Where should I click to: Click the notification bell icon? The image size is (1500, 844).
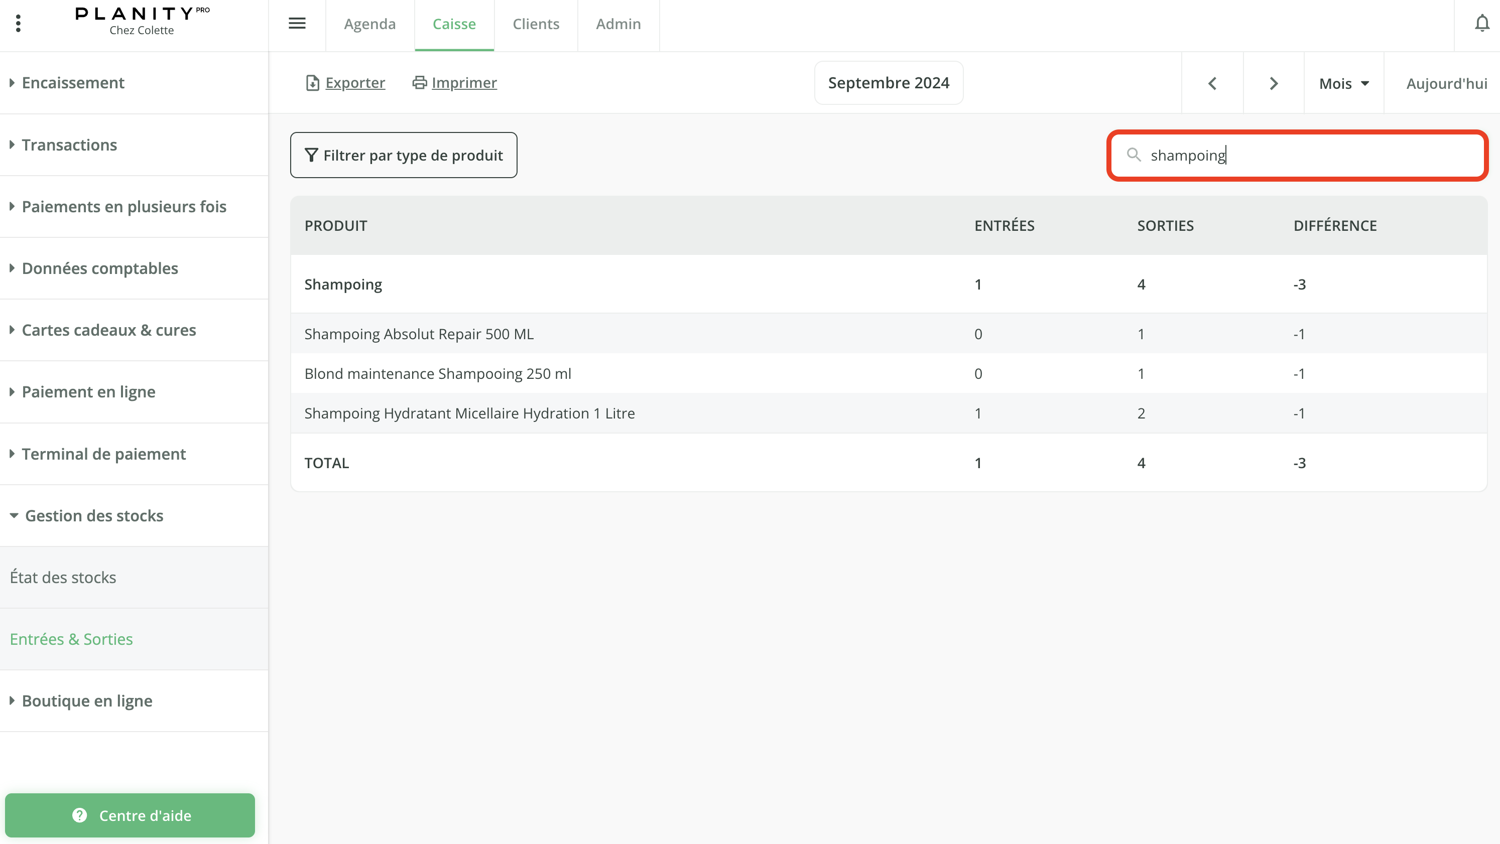1481,24
